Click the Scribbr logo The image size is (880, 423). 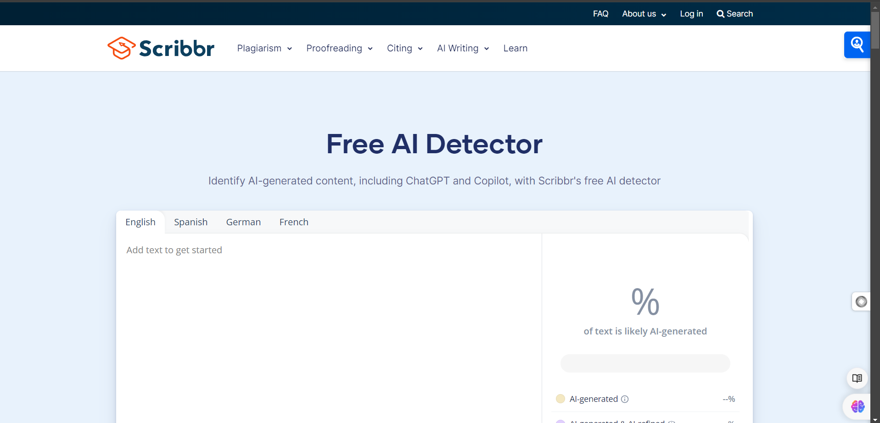pyautogui.click(x=161, y=48)
